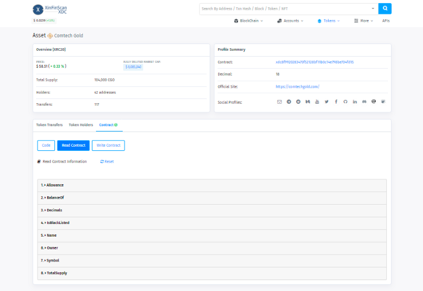Visit the Twitter social profile

326,101
